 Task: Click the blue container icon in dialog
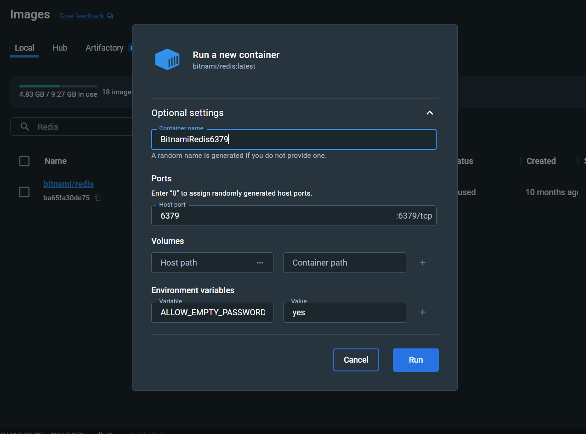coord(167,59)
